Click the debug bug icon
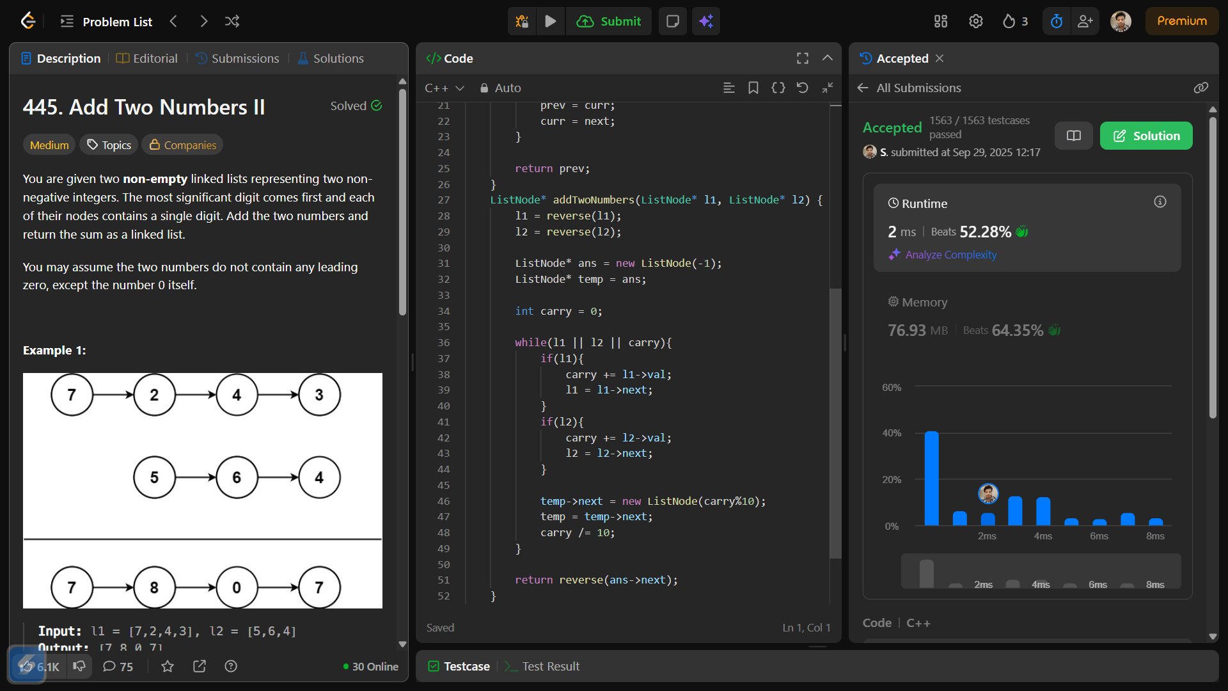1228x691 pixels. [522, 21]
